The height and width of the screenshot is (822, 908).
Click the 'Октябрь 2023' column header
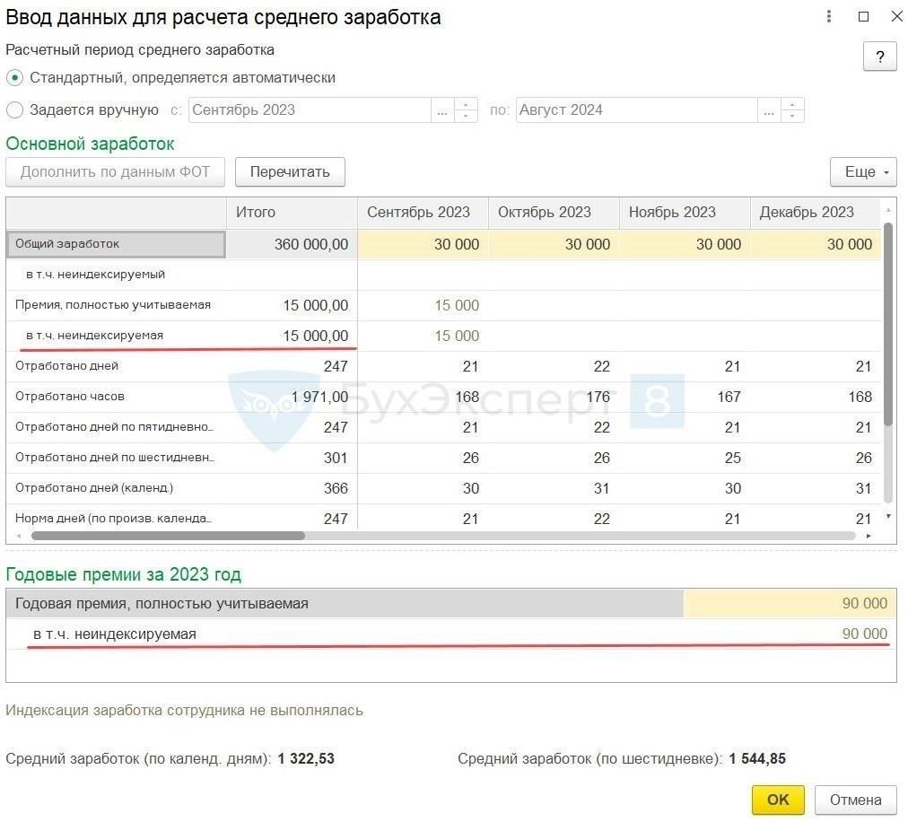point(554,213)
